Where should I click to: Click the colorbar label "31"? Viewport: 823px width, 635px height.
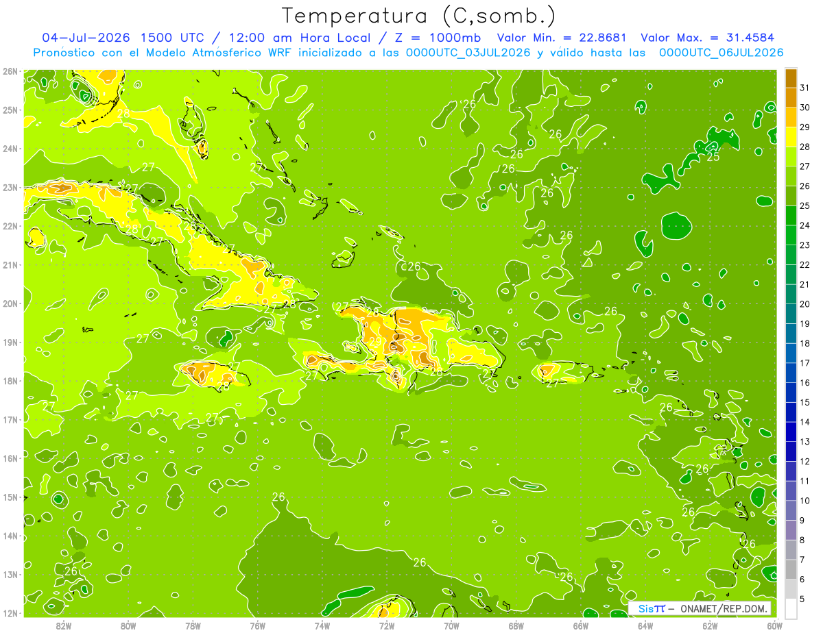pos(804,88)
